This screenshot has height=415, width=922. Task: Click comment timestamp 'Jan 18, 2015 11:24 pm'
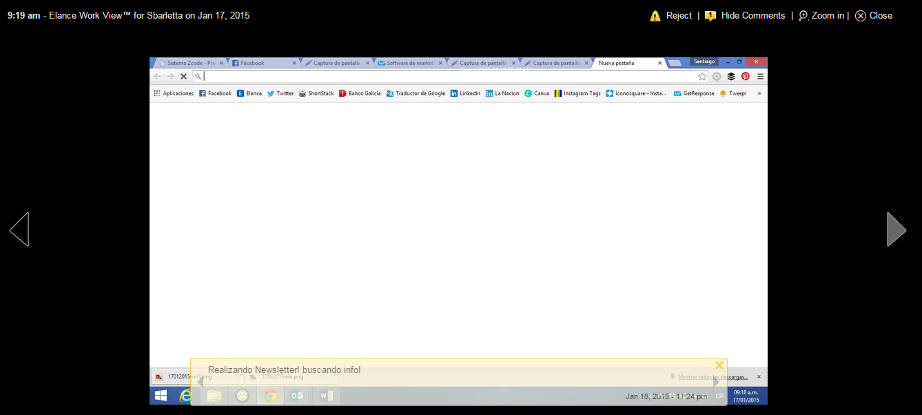coord(666,396)
